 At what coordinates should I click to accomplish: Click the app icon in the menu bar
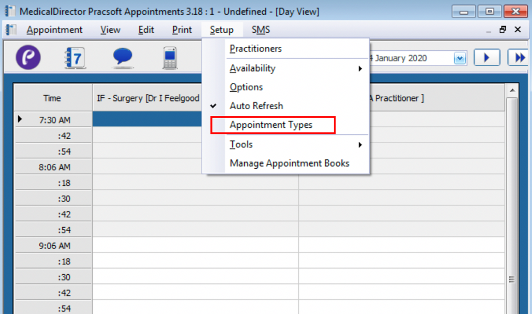11,29
